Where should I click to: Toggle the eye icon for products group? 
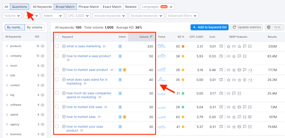pyautogui.click(x=42, y=46)
